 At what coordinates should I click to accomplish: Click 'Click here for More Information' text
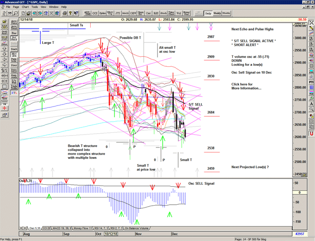click(x=246, y=86)
